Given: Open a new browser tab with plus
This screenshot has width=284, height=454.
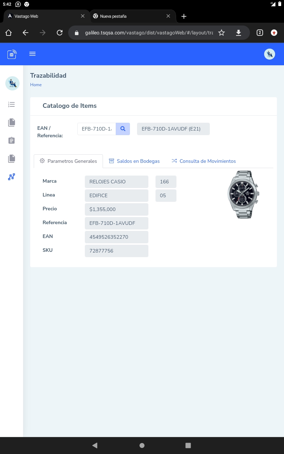Looking at the screenshot, I should click(184, 16).
